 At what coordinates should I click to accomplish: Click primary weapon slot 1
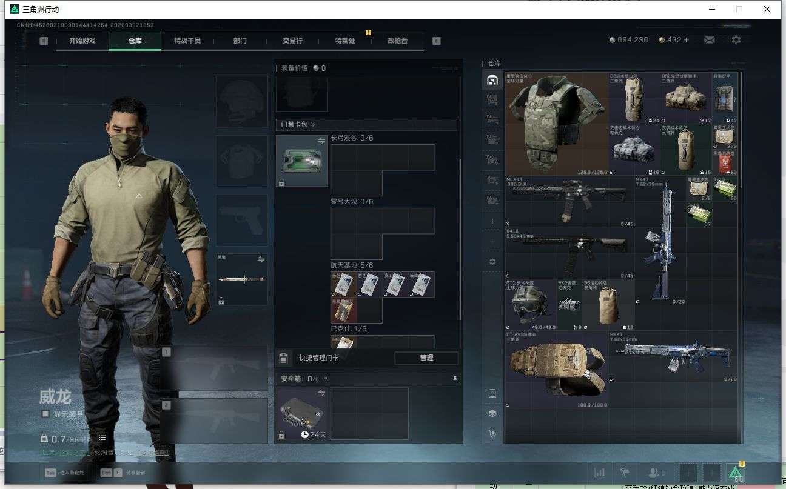[213, 368]
